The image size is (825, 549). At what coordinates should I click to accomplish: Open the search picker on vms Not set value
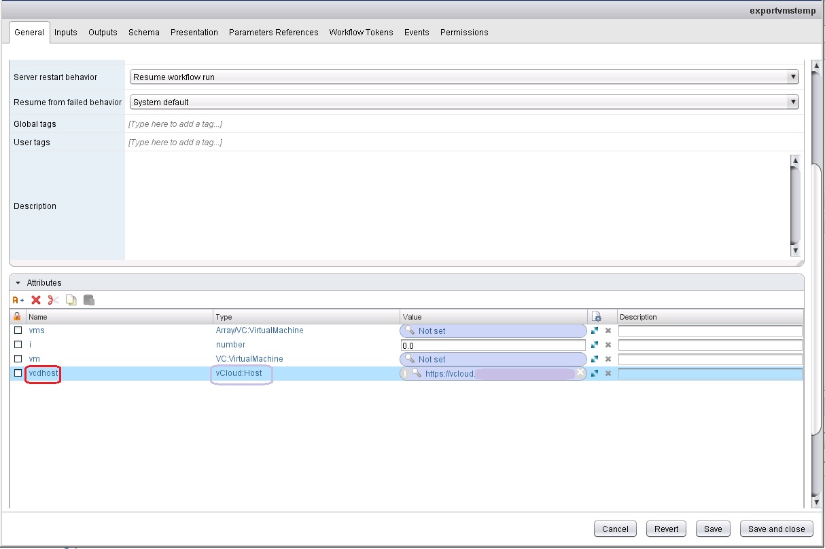click(408, 330)
